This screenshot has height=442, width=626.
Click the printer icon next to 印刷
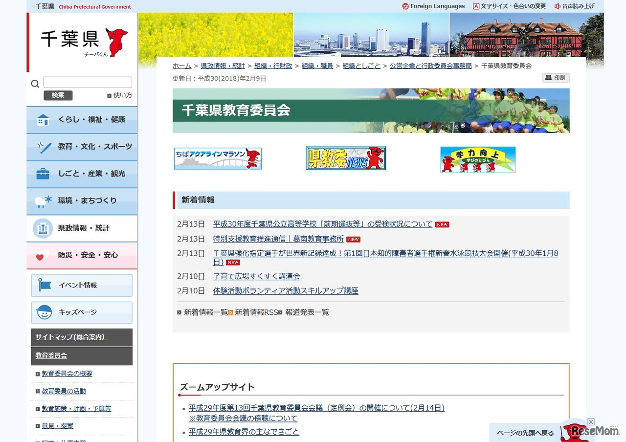pos(550,78)
